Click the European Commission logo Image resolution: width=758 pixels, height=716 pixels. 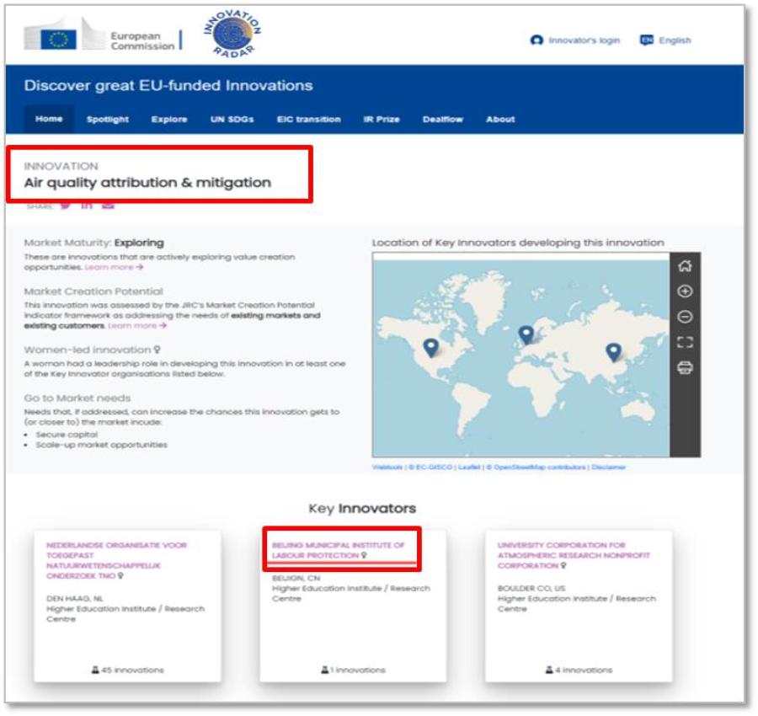click(x=100, y=39)
